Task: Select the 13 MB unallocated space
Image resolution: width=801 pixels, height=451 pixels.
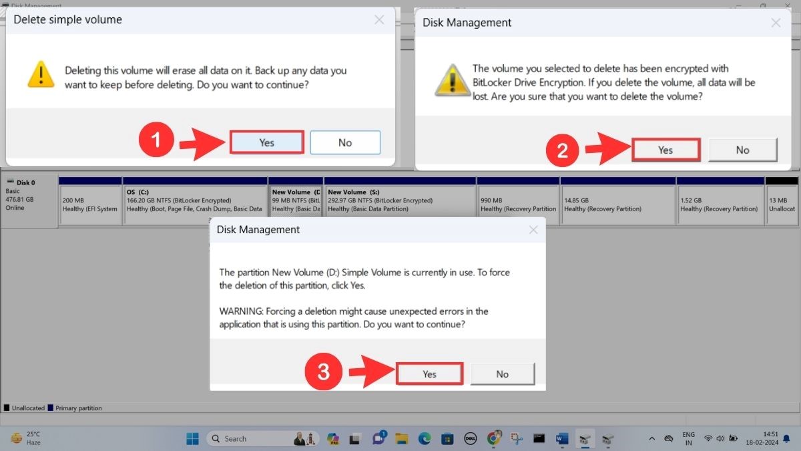Action: (x=783, y=200)
